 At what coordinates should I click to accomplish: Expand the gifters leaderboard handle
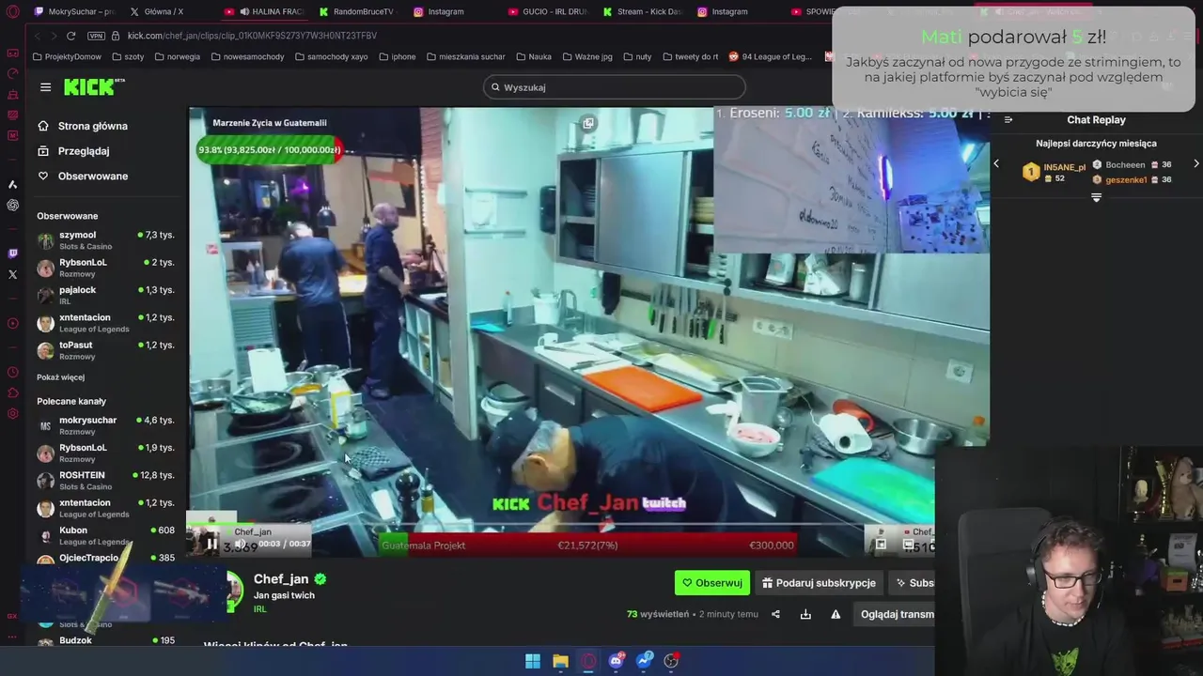coord(1096,197)
